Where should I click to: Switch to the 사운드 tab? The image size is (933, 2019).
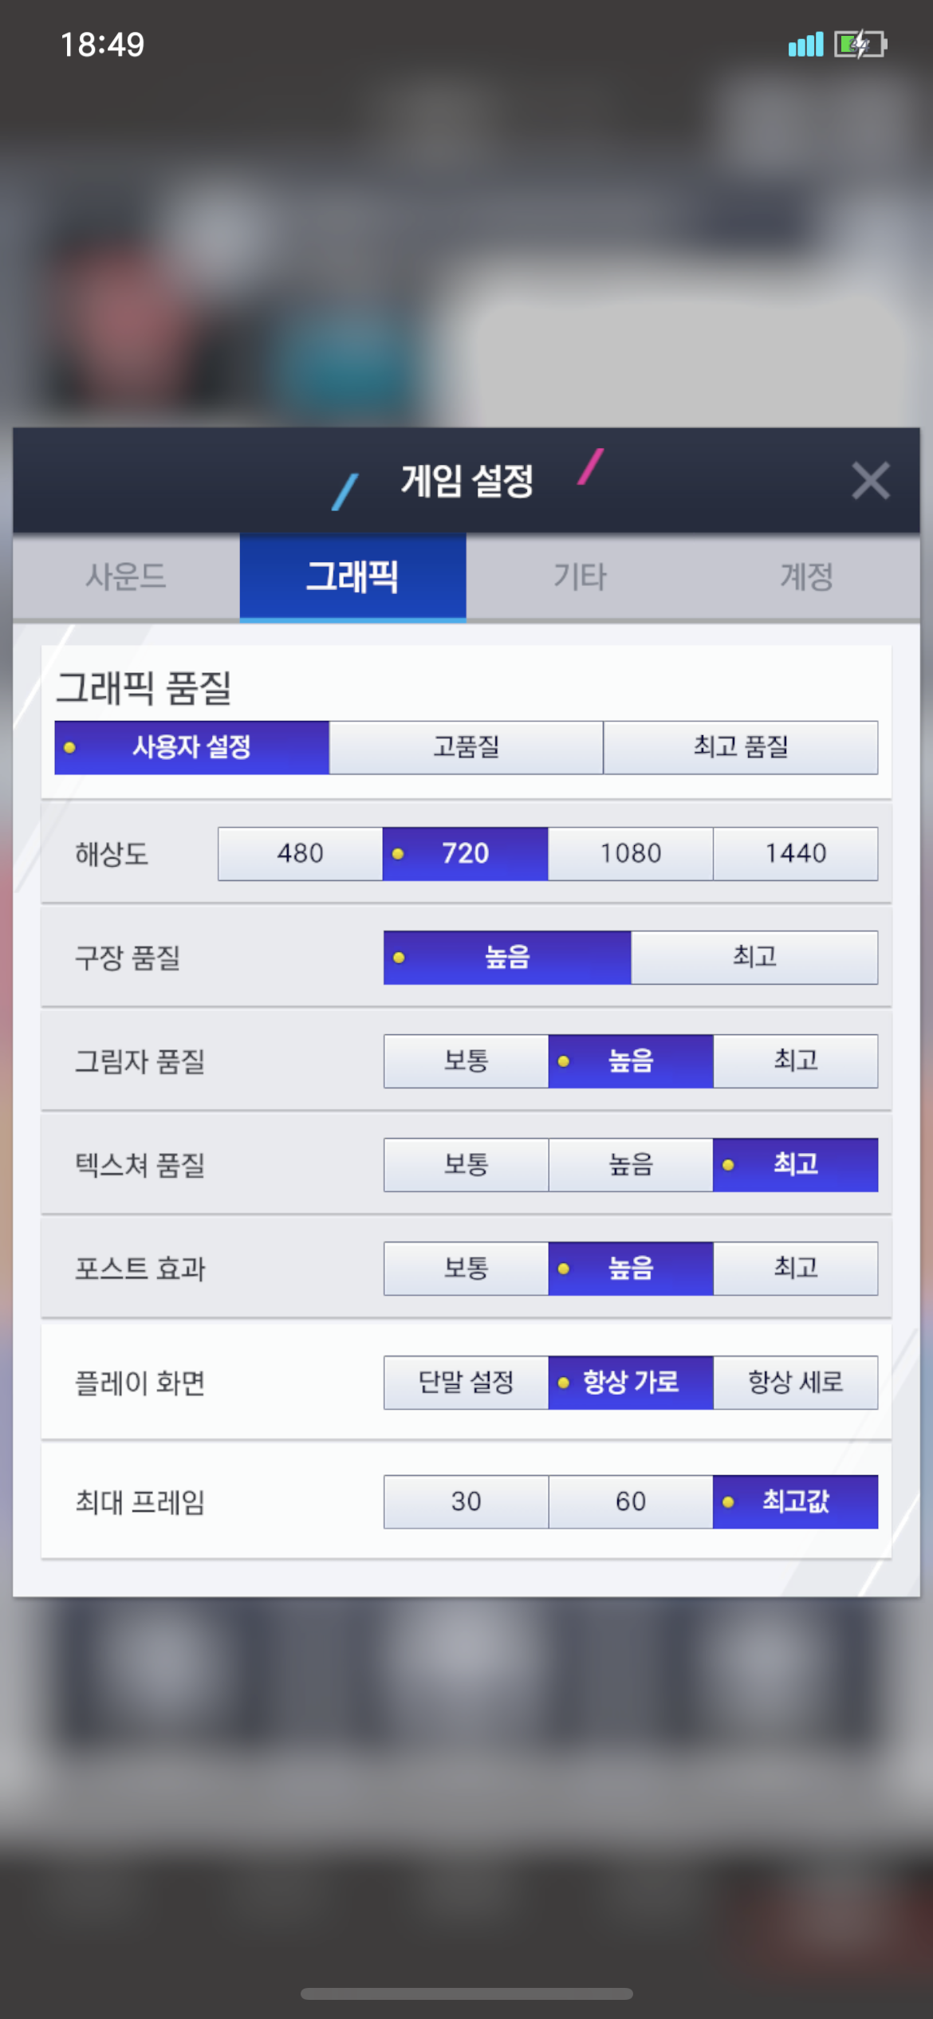click(x=126, y=577)
